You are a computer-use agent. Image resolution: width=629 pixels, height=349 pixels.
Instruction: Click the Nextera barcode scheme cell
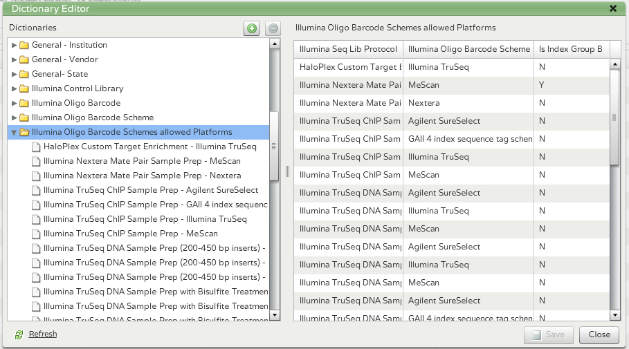click(468, 103)
